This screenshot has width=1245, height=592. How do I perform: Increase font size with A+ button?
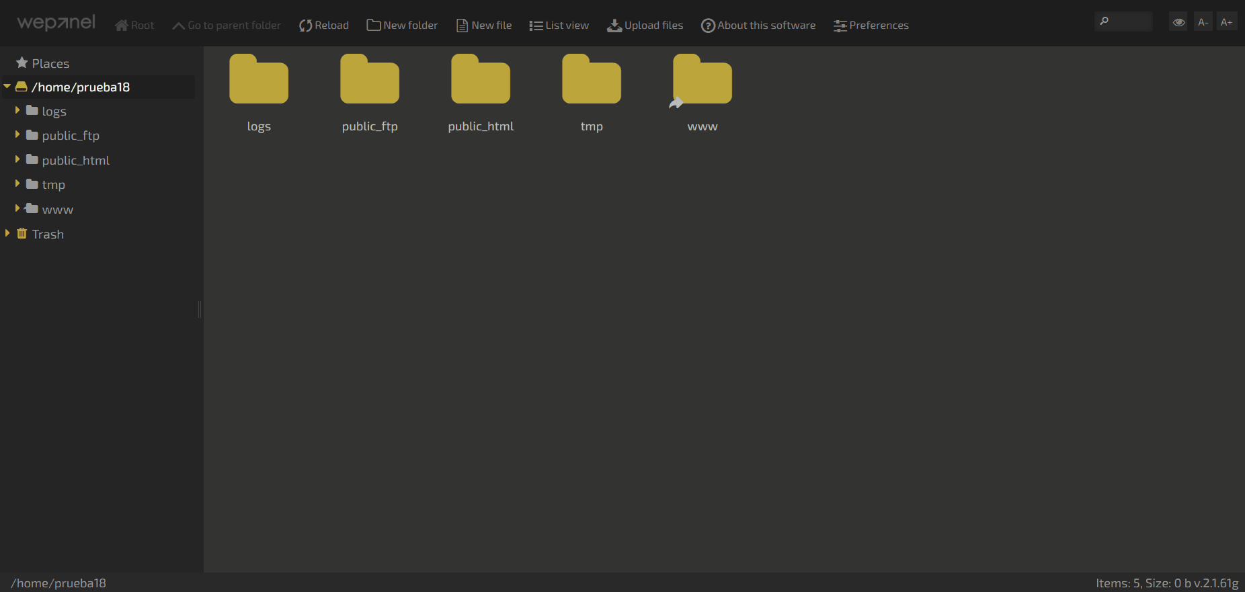1227,22
